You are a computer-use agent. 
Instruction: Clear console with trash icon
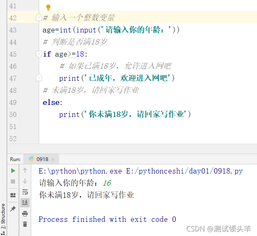pos(25,224)
